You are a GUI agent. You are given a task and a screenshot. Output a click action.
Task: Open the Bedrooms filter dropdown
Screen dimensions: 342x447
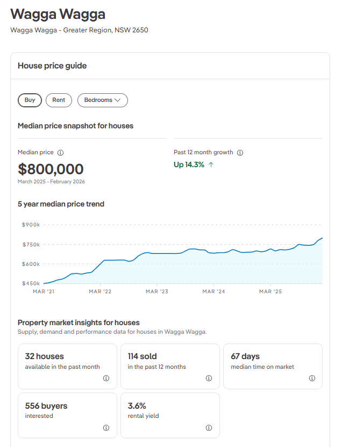(102, 100)
